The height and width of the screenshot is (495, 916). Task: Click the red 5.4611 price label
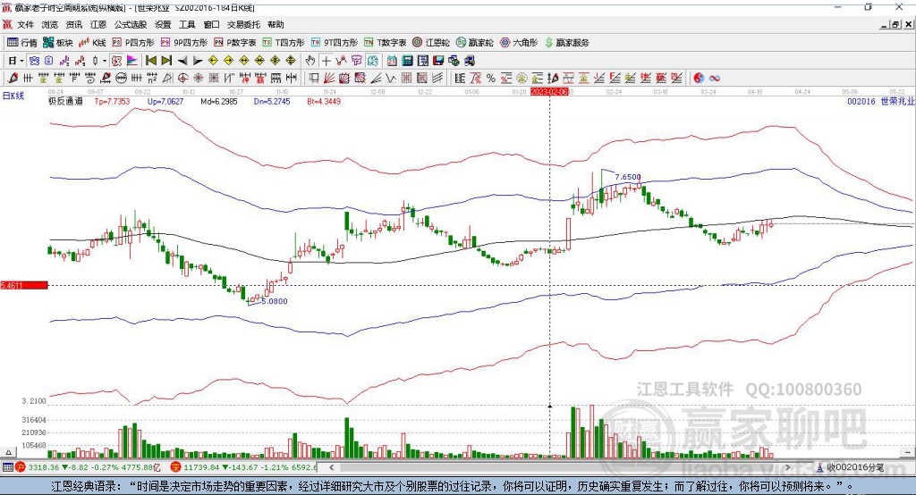click(x=24, y=285)
